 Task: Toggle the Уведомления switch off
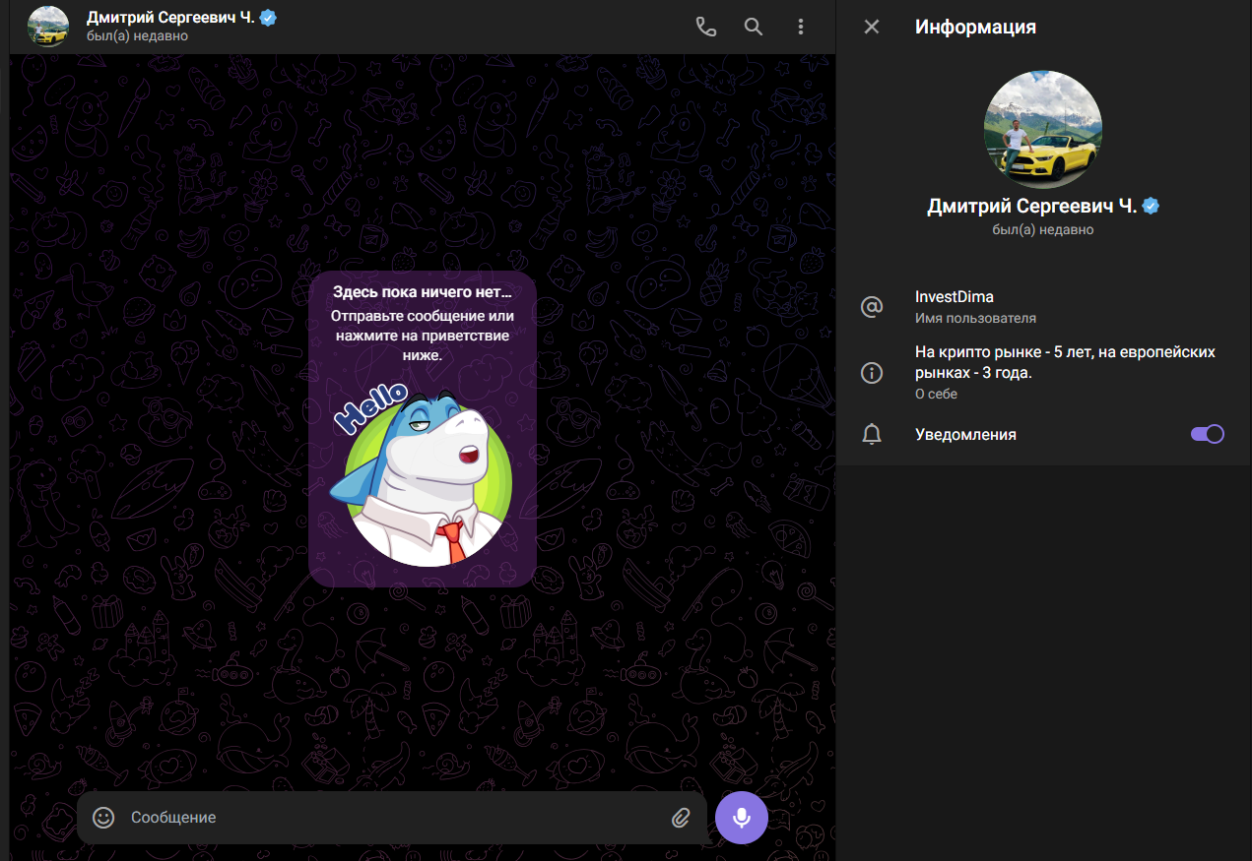point(1207,434)
